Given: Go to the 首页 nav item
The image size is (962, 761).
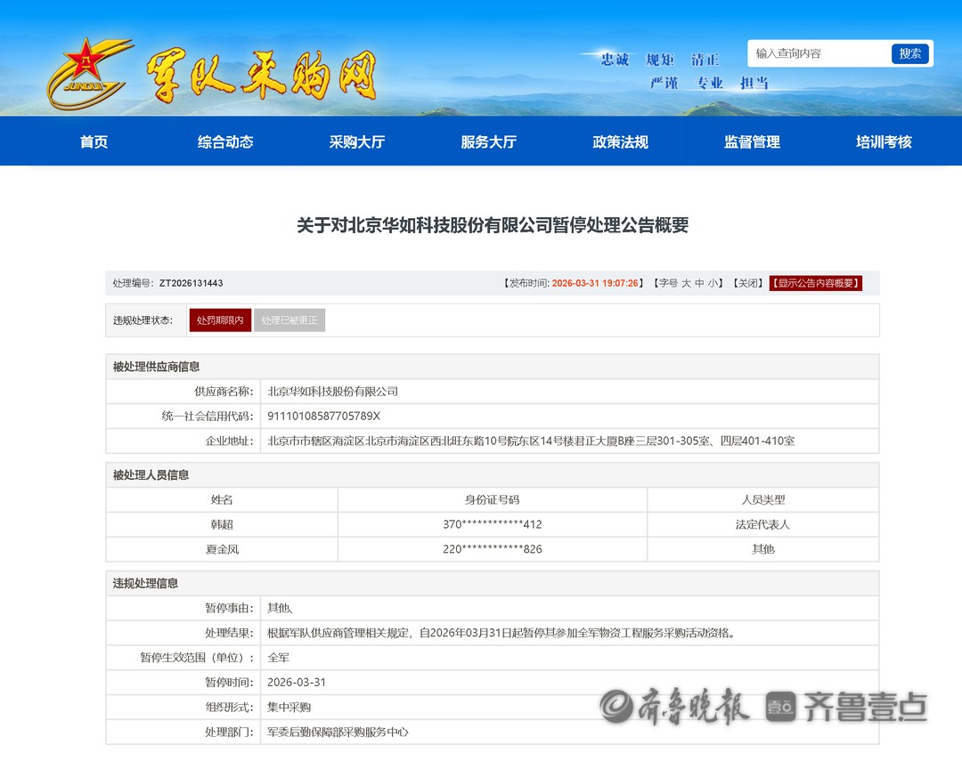Looking at the screenshot, I should (94, 142).
